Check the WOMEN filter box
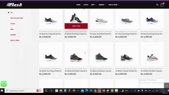Image resolution: width=169 pixels, height=95 pixels. pyautogui.click(x=8, y=35)
